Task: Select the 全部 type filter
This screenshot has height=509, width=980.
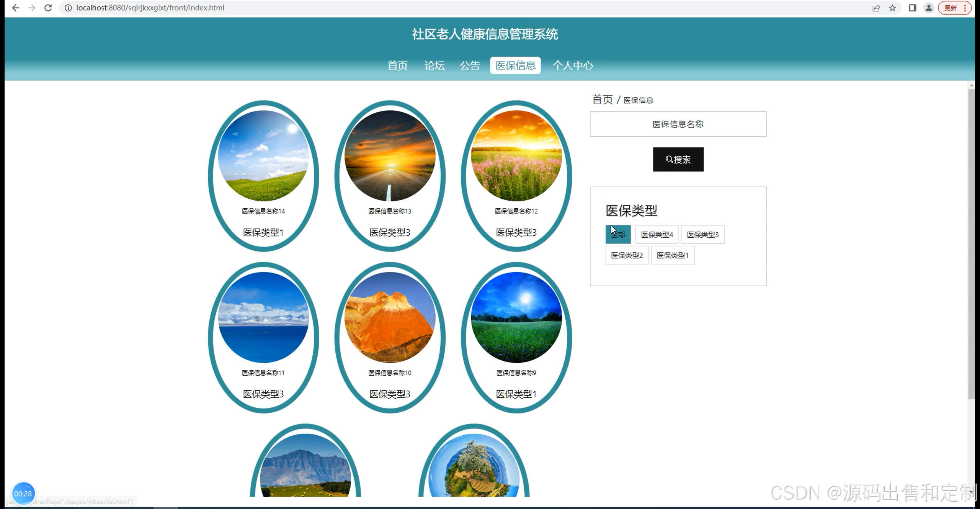Action: coord(618,234)
